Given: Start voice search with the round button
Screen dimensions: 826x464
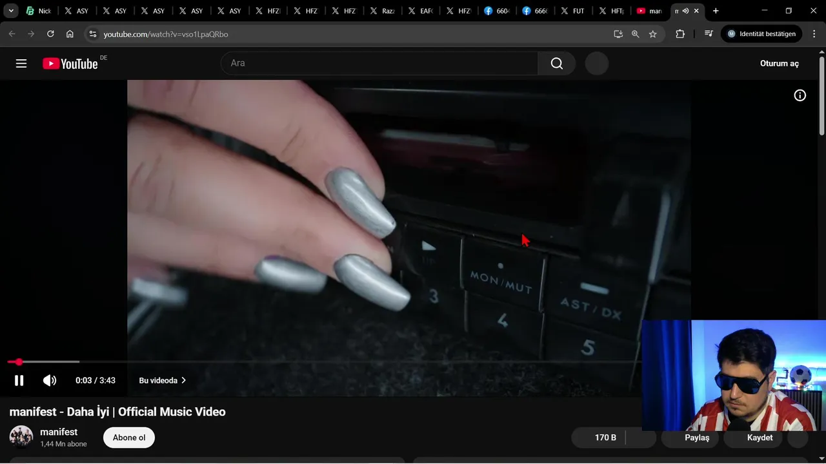Looking at the screenshot, I should 597,63.
